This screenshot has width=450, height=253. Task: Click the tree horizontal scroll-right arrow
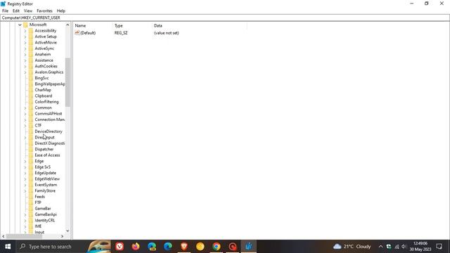tap(62, 236)
